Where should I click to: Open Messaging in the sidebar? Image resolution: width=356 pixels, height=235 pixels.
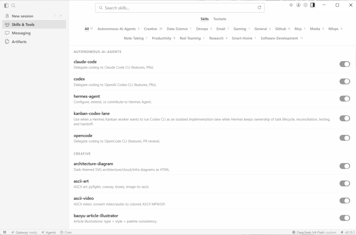click(x=34, y=33)
